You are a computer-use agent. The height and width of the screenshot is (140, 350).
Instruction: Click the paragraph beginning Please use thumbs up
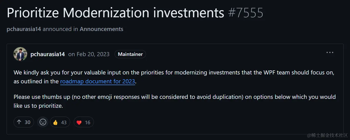174,101
